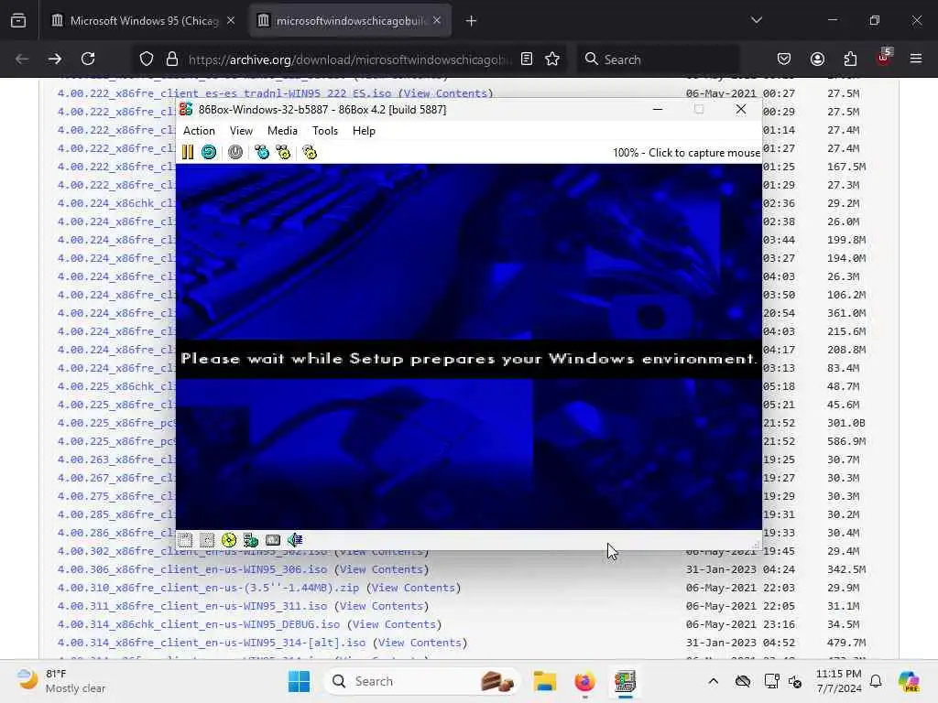Open the Firefox application menu
Image resolution: width=938 pixels, height=703 pixels.
[916, 59]
